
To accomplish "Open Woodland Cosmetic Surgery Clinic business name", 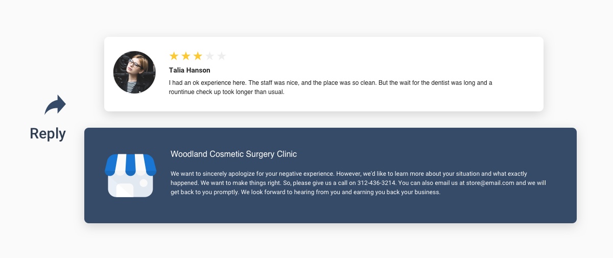I will pyautogui.click(x=233, y=154).
